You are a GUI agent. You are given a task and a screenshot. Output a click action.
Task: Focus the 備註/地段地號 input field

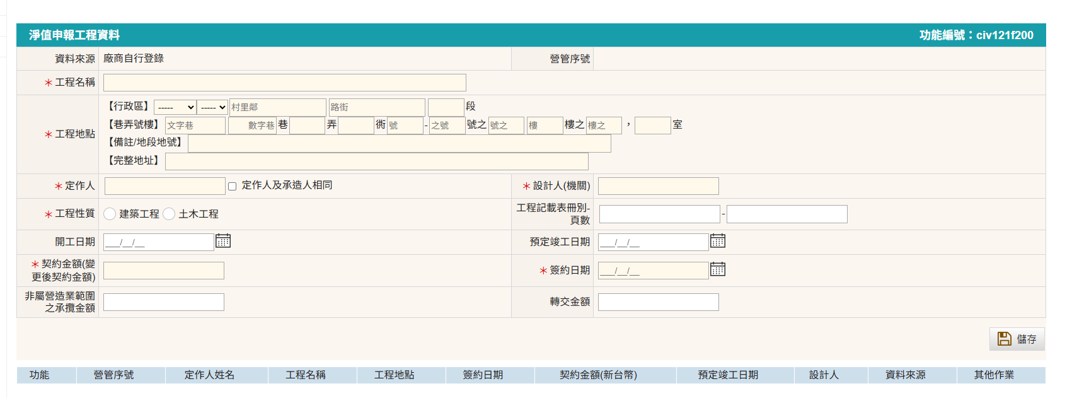(x=399, y=144)
